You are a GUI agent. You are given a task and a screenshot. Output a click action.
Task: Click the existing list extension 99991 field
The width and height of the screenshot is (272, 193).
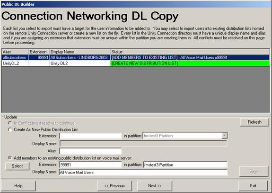coord(90,165)
